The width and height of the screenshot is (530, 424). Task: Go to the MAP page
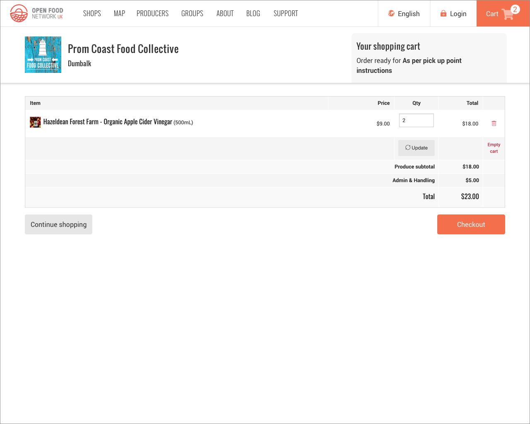tap(119, 14)
